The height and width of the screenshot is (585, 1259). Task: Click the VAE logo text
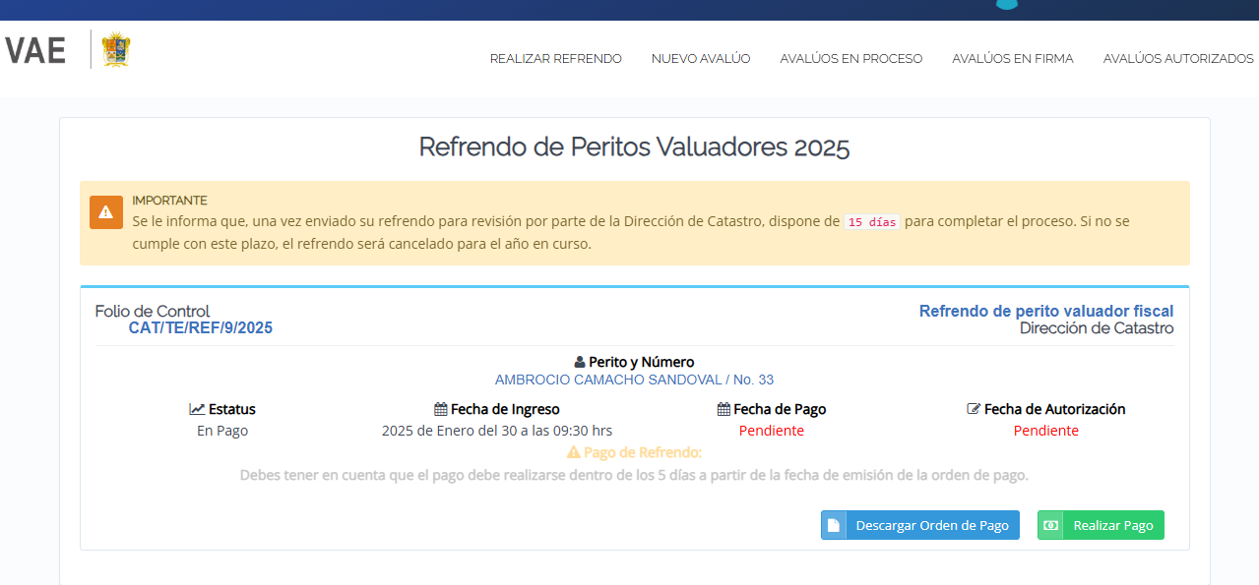click(35, 51)
